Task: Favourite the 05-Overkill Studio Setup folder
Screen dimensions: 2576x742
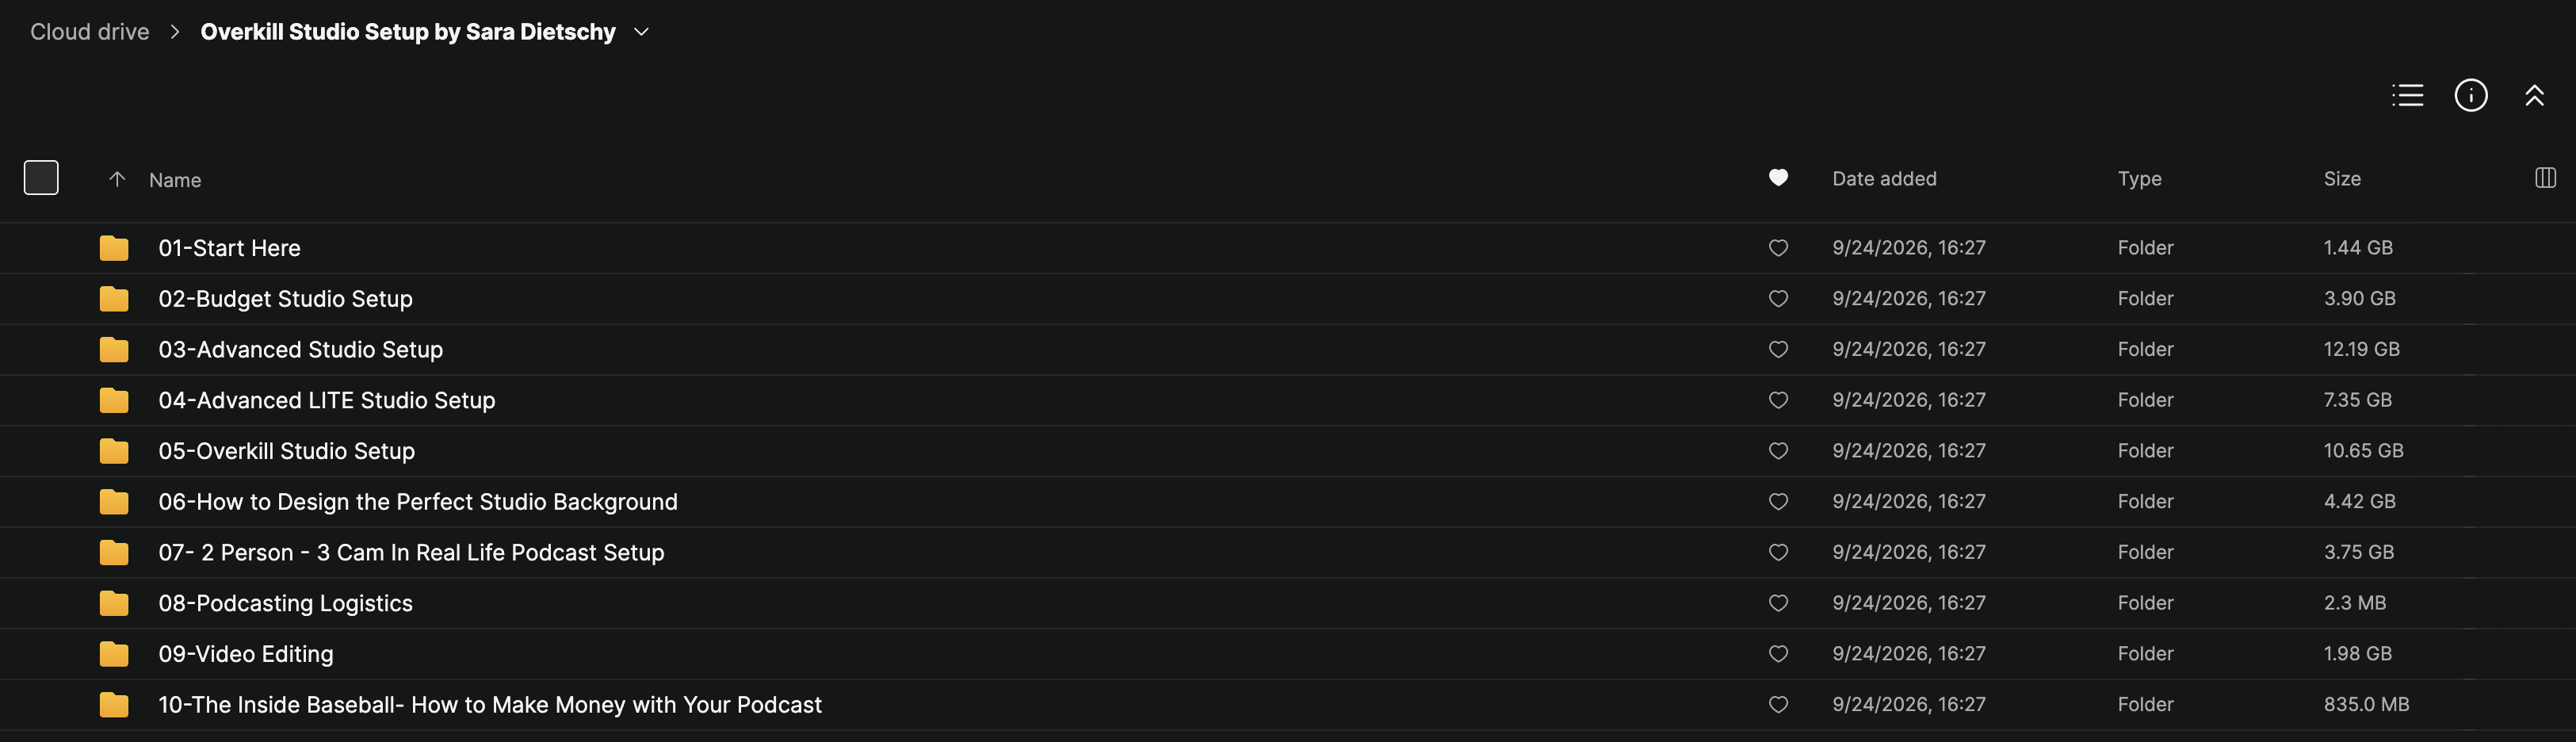Action: (1778, 451)
